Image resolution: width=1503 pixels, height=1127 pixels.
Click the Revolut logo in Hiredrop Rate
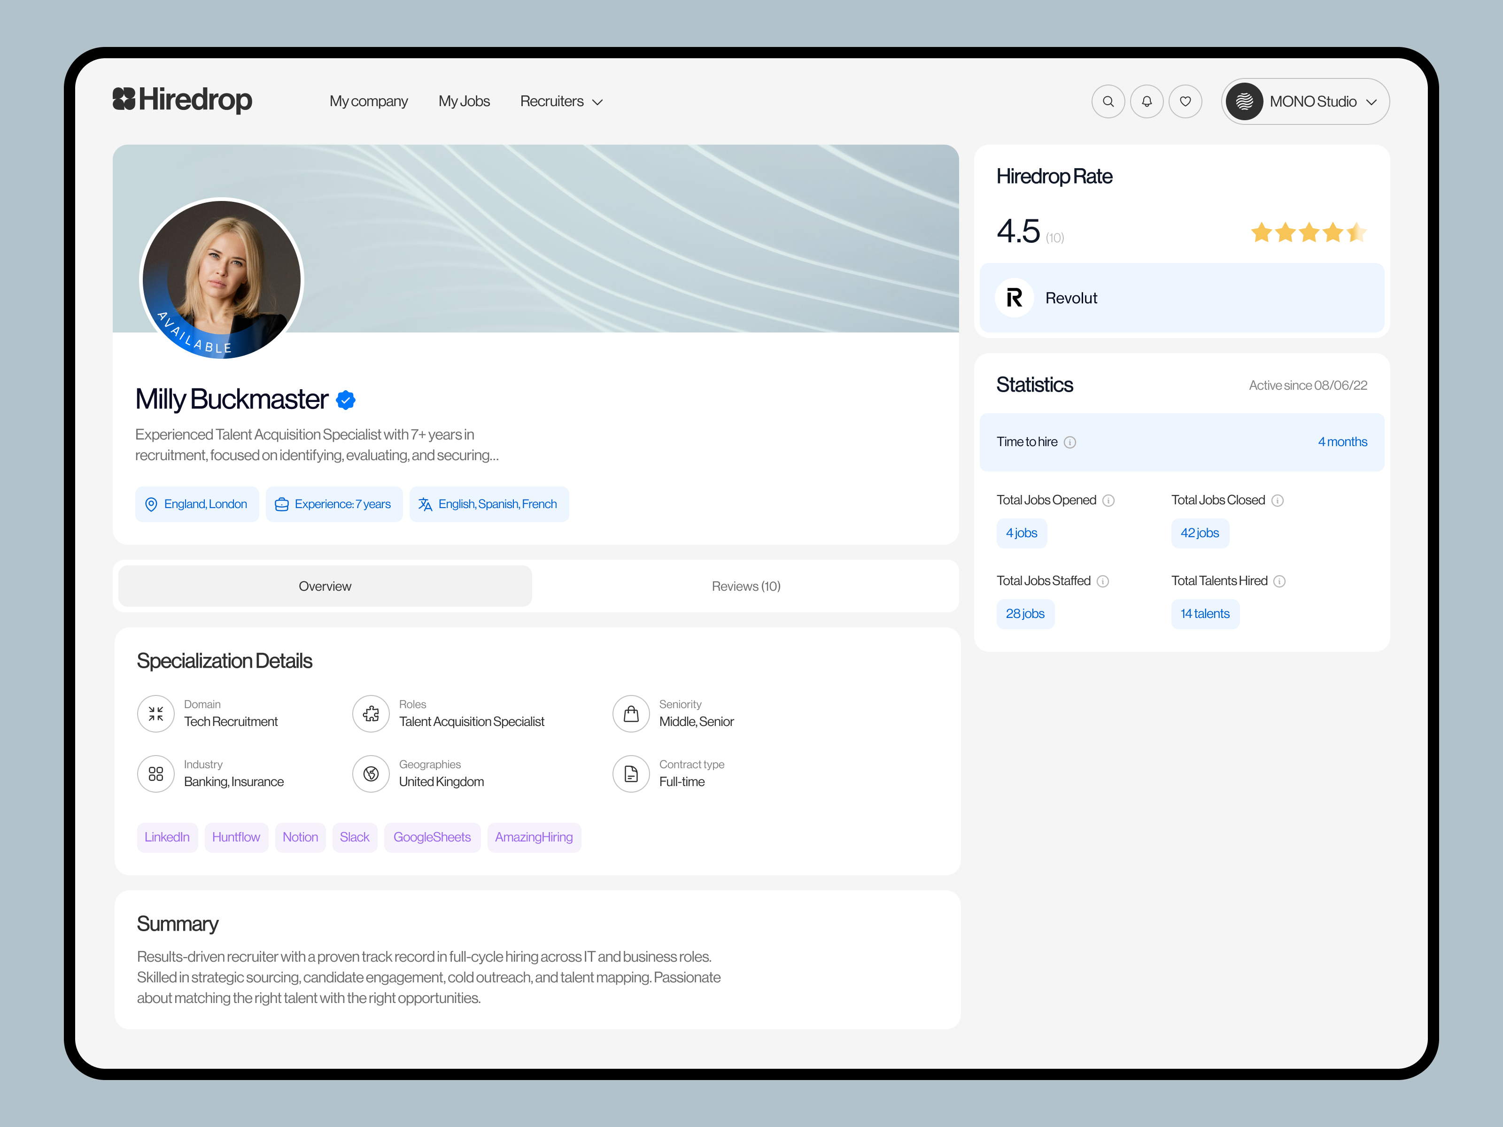(1014, 298)
